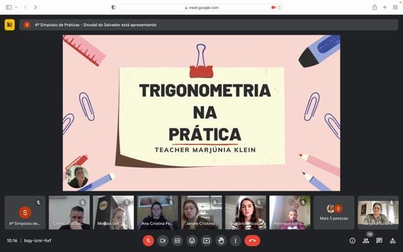Open the Safari sidebar dropdown arrow
Screen dimensions: 403x252
click(x=16, y=7)
